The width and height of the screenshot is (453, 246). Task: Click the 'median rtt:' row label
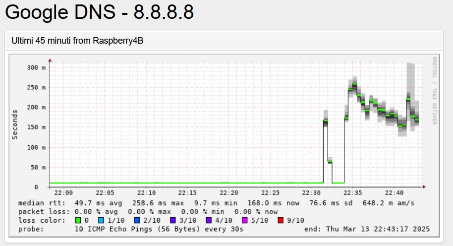point(42,203)
